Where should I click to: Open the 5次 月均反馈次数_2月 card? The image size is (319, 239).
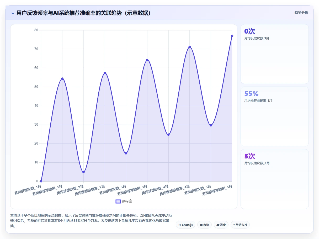pyautogui.click(x=275, y=179)
